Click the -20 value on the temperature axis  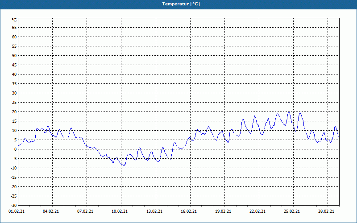[x=14, y=187]
